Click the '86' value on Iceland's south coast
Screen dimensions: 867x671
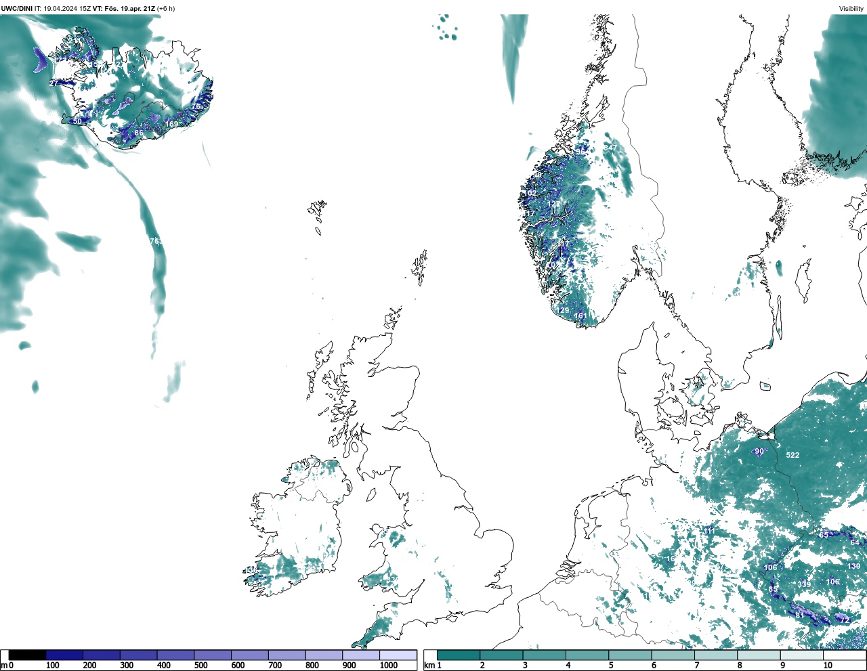(139, 133)
